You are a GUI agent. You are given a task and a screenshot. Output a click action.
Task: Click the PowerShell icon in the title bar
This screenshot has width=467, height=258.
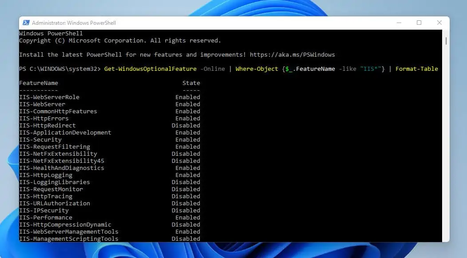pos(26,23)
